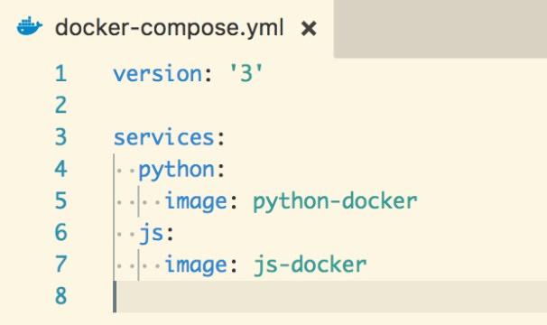Click line number 3 in gutter

[x=60, y=137]
